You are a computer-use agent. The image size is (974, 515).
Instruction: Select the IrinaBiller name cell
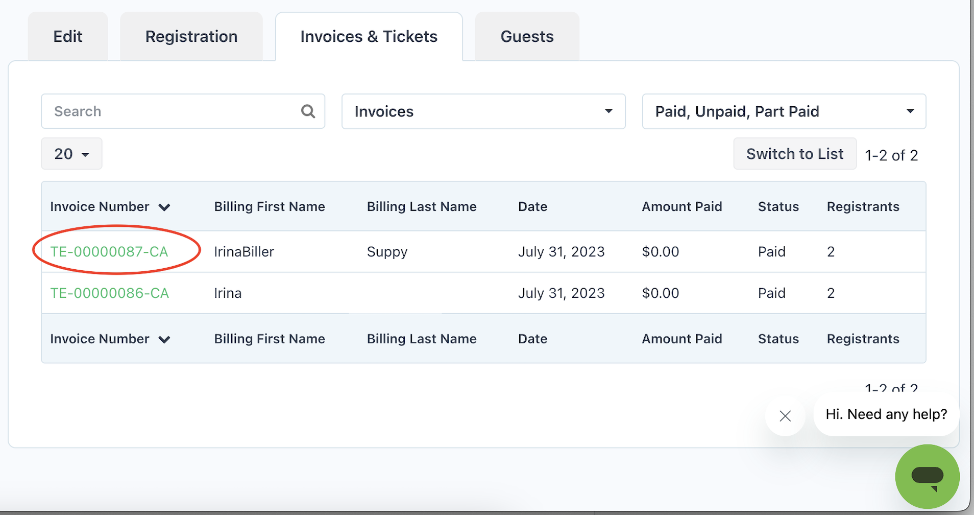[x=244, y=251]
